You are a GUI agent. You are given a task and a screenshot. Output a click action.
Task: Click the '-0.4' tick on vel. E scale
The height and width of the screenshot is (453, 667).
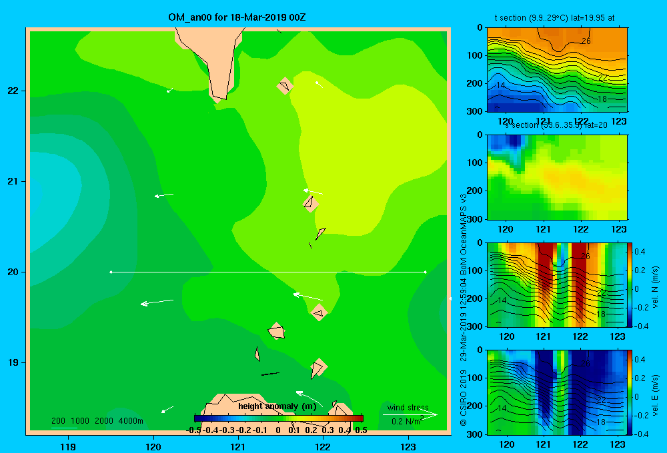point(641,434)
